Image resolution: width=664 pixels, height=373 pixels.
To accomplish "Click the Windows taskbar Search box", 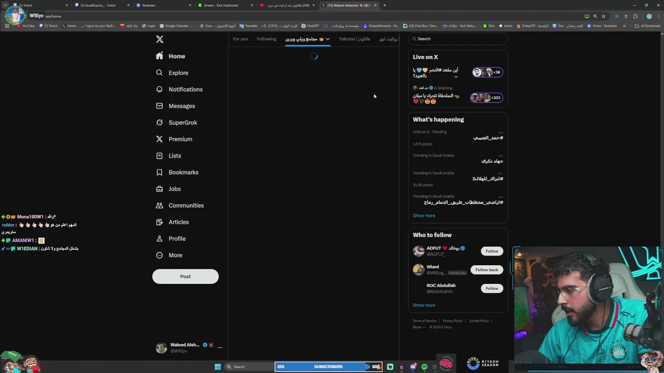I will (x=250, y=367).
